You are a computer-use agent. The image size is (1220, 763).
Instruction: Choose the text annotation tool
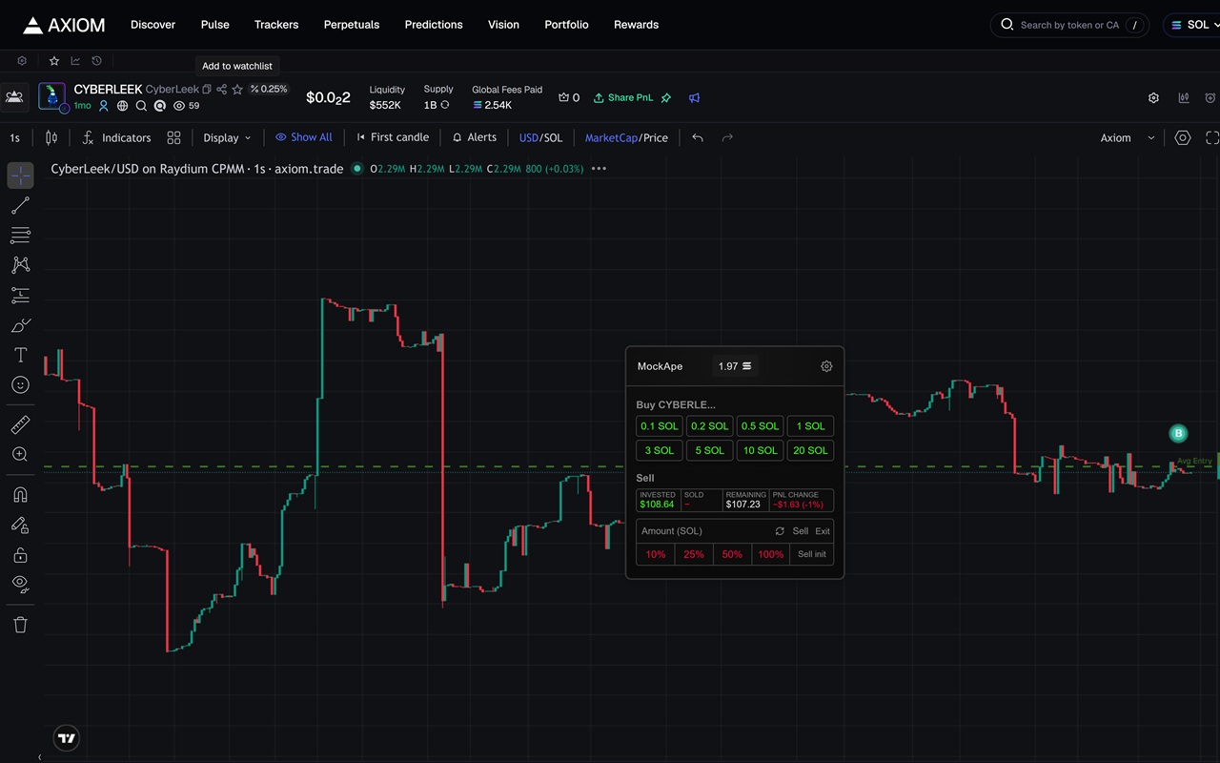(x=20, y=355)
